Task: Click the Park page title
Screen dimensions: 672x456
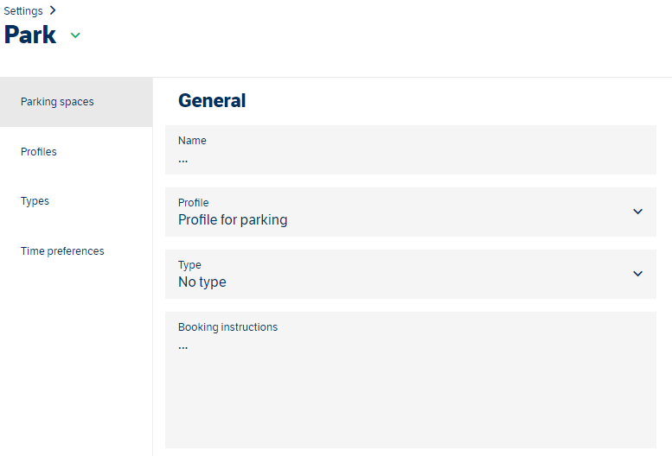Action: click(30, 35)
